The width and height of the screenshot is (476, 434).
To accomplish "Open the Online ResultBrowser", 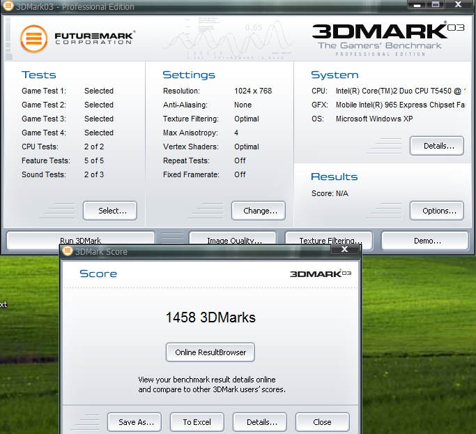I will 210,352.
